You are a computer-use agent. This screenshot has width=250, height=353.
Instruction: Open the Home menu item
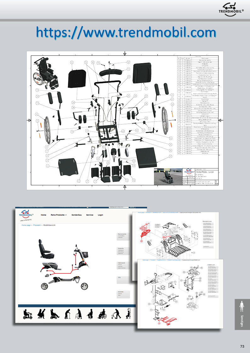click(x=43, y=215)
